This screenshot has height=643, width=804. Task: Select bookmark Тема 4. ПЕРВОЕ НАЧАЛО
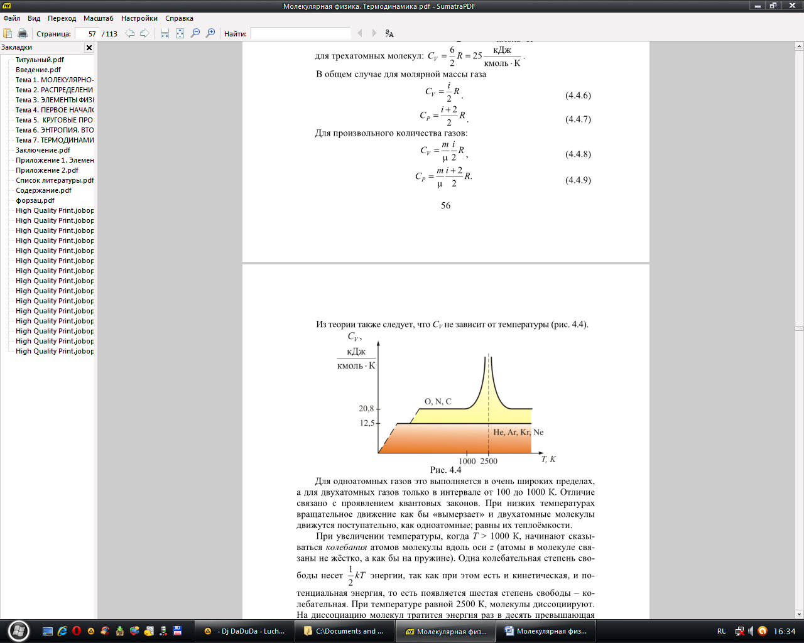[54, 110]
